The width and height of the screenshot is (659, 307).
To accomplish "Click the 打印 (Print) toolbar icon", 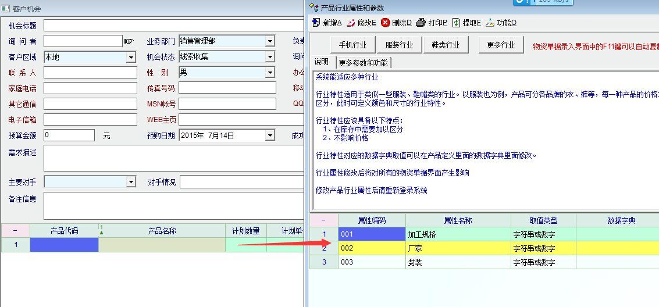I will 422,23.
